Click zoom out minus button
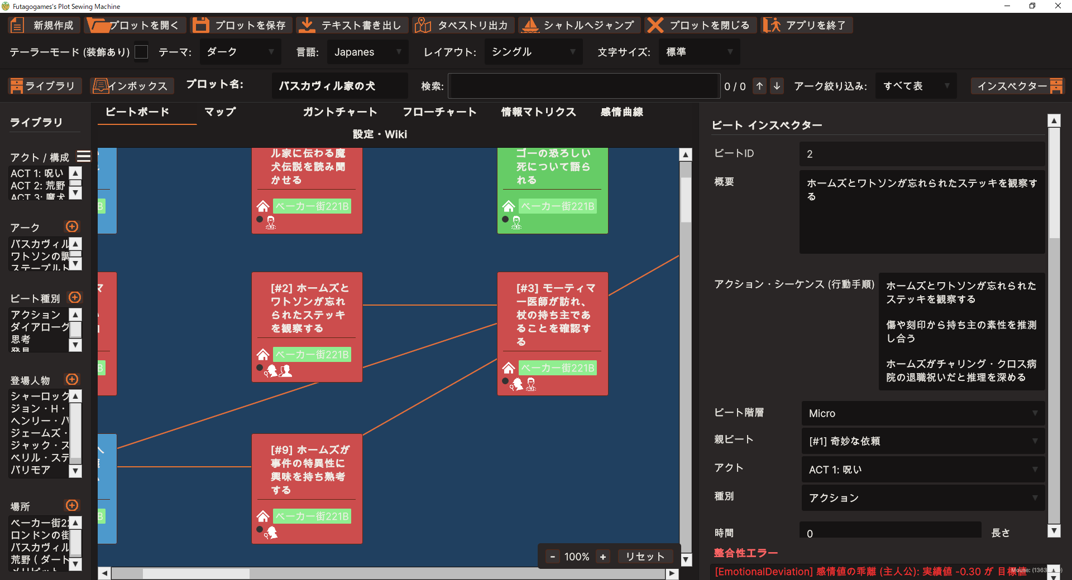This screenshot has width=1072, height=580. click(x=553, y=557)
